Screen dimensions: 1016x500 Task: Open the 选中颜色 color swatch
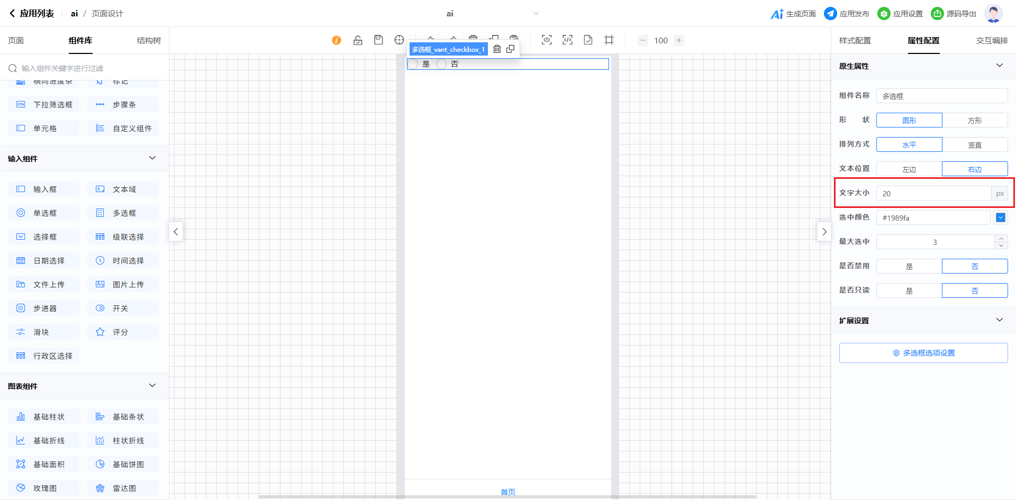click(x=1000, y=218)
